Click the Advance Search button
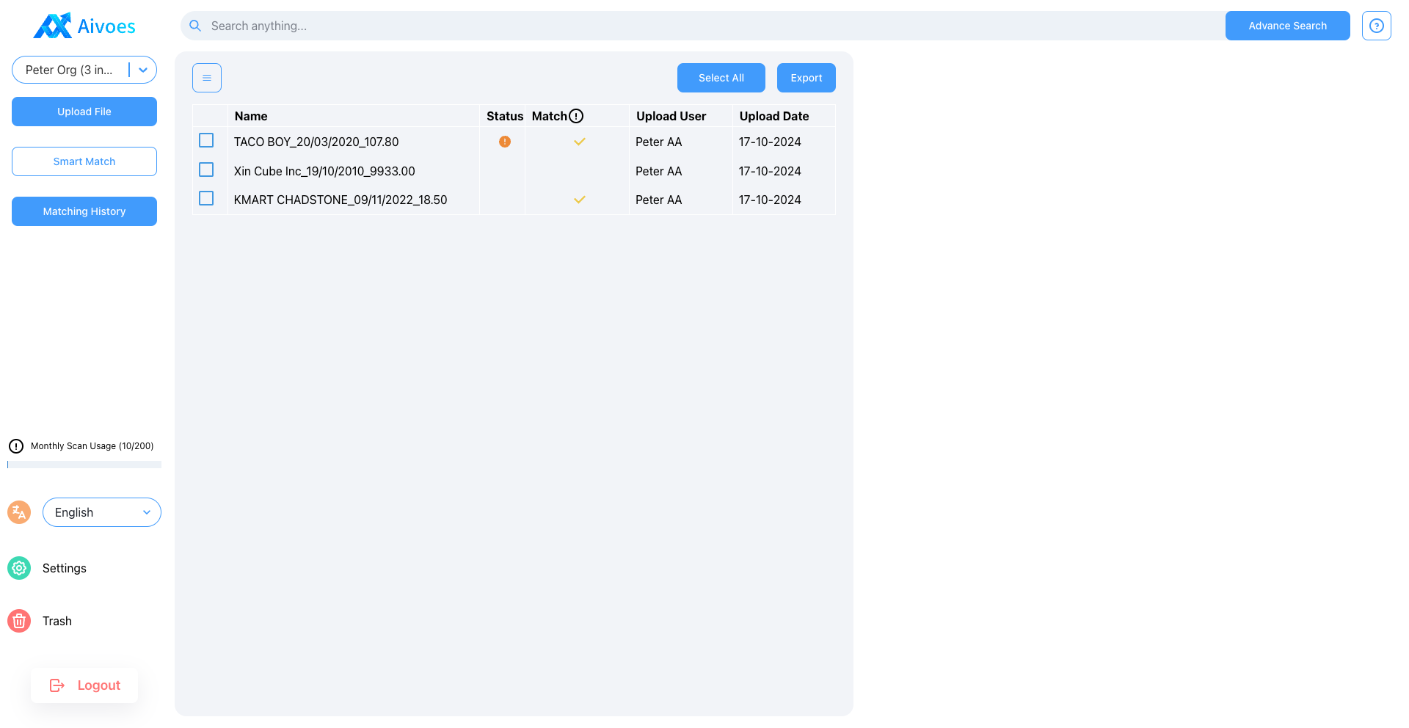Screen dimensions: 1409x728 pos(1287,26)
